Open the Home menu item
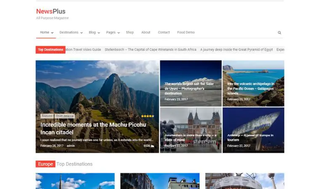Image resolution: width=324 pixels, height=189 pixels. pos(45,32)
